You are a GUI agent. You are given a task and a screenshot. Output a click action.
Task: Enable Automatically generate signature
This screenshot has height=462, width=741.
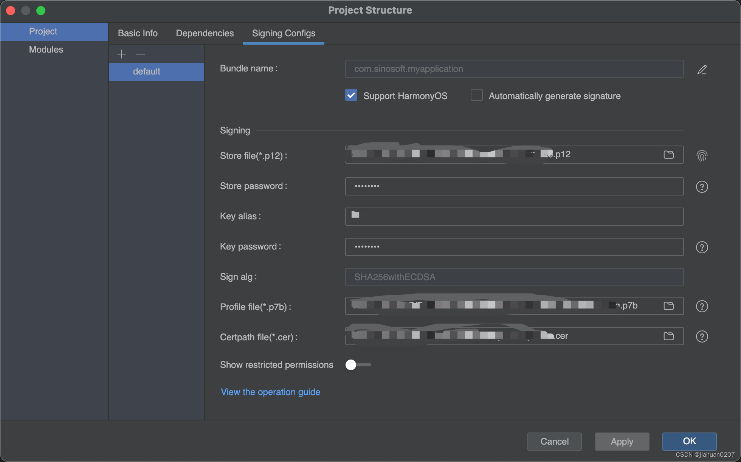click(x=477, y=95)
